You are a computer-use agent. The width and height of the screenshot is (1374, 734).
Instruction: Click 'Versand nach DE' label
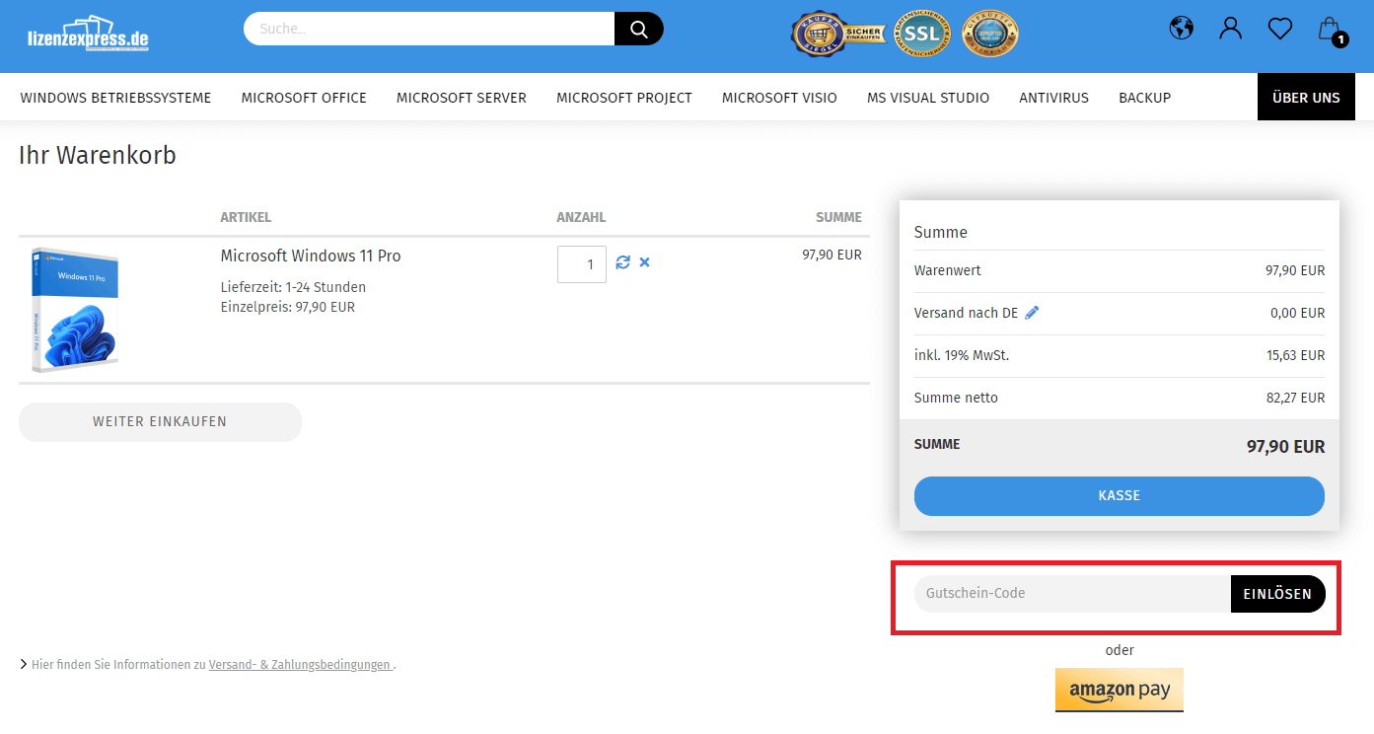pyautogui.click(x=966, y=313)
